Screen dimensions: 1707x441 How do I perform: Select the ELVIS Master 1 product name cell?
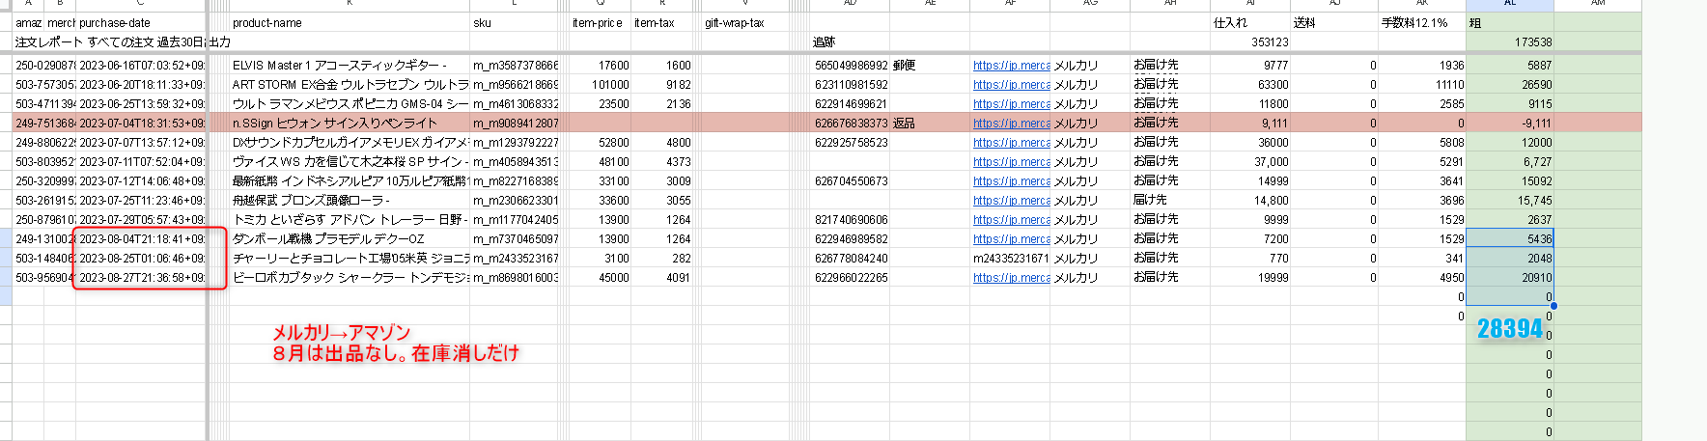(350, 66)
